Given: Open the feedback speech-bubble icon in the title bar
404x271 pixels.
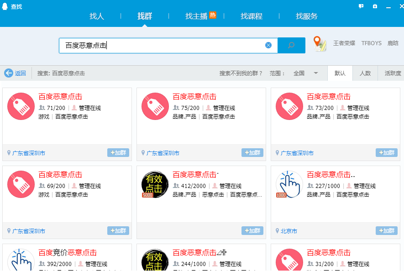Looking at the screenshot, I should [x=361, y=6].
